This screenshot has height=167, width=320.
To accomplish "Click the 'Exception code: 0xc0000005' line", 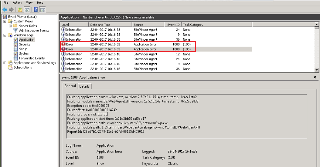I will tap(88, 106).
